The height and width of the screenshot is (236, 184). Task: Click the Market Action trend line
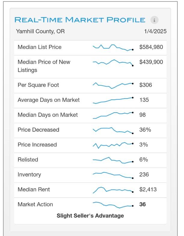click(113, 205)
